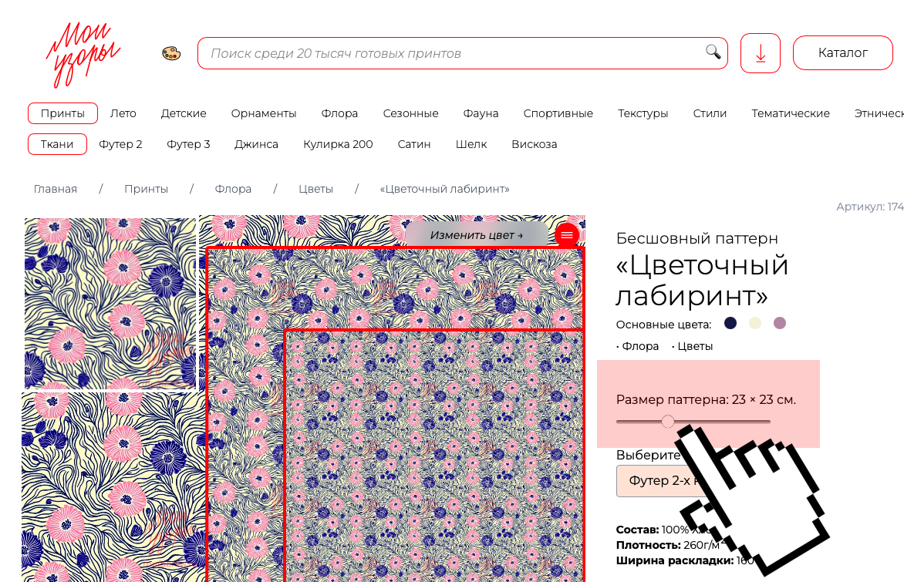Open the Каталог button
The image size is (904, 582).
(x=842, y=52)
